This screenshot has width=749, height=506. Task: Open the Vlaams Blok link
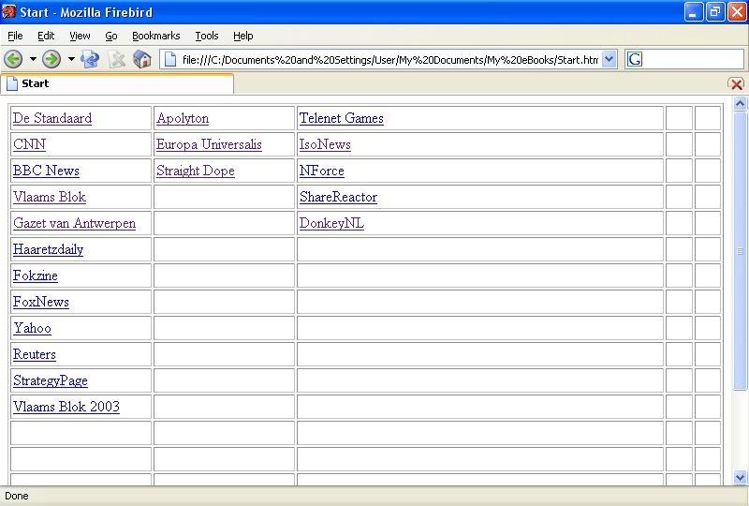tap(50, 197)
